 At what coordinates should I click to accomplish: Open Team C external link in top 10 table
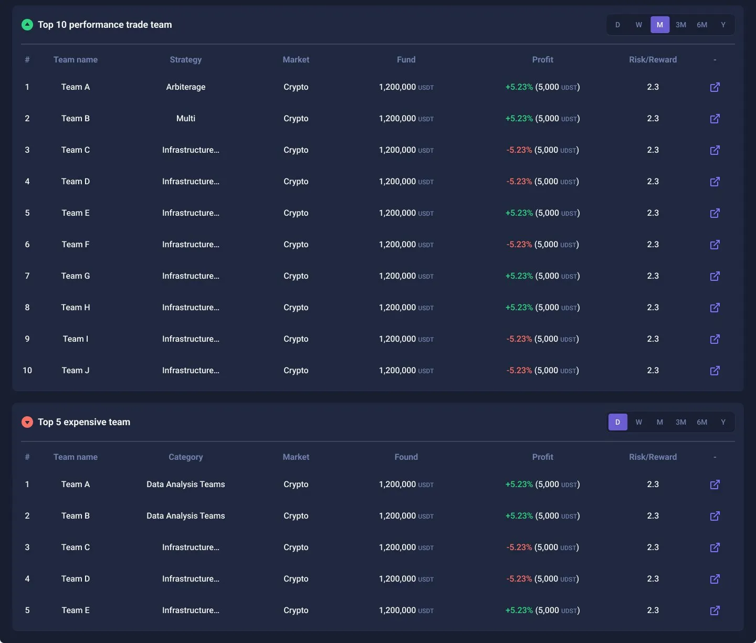point(715,150)
